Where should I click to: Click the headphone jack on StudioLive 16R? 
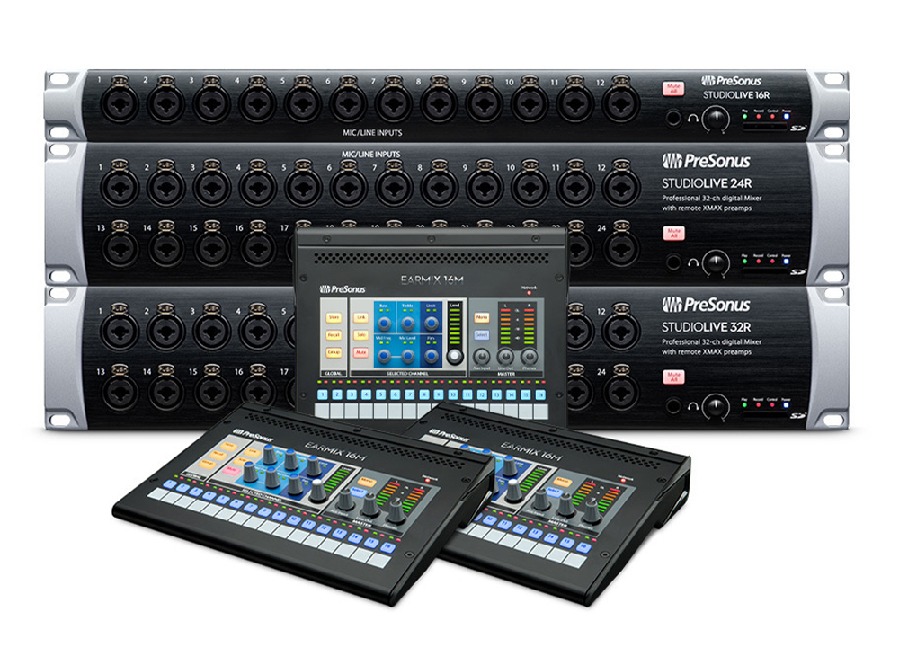[x=673, y=119]
